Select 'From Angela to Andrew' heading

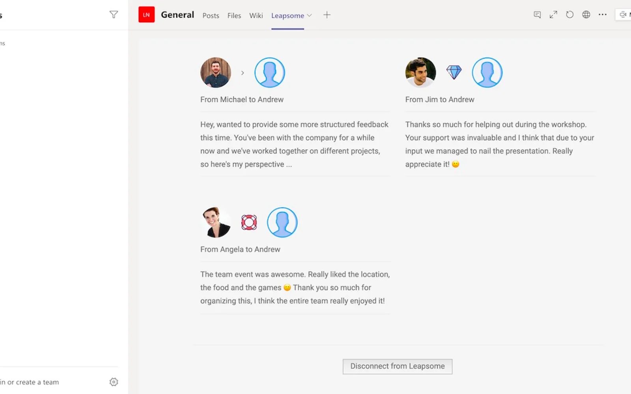click(240, 249)
